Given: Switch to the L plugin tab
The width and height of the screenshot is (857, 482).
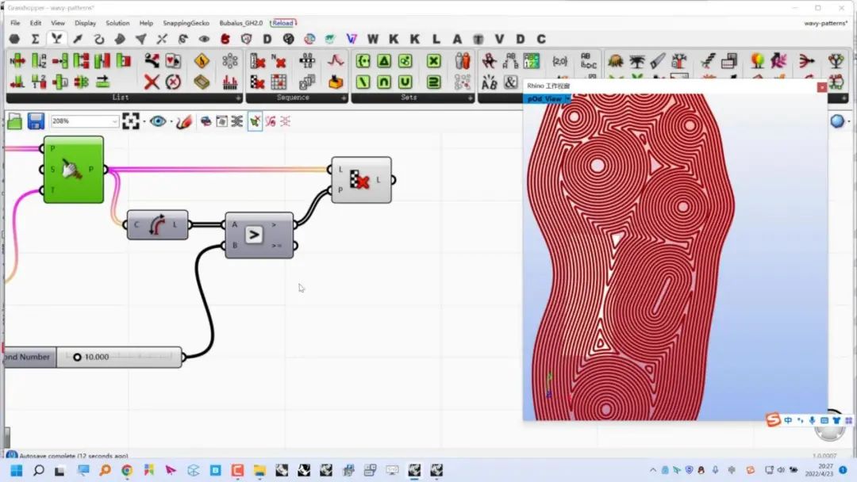Looking at the screenshot, I should [x=436, y=40].
